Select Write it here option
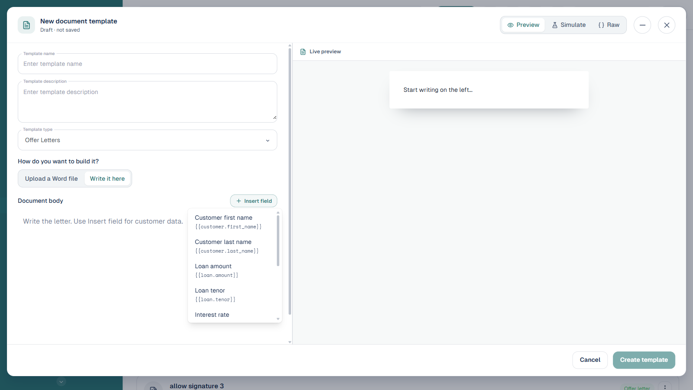Screen dimensions: 693x390 point(107,179)
